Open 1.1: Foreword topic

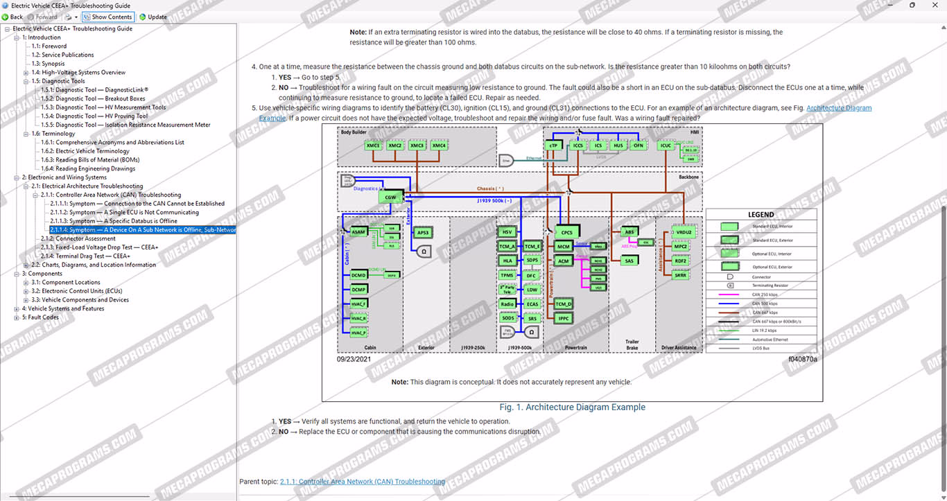[49, 46]
